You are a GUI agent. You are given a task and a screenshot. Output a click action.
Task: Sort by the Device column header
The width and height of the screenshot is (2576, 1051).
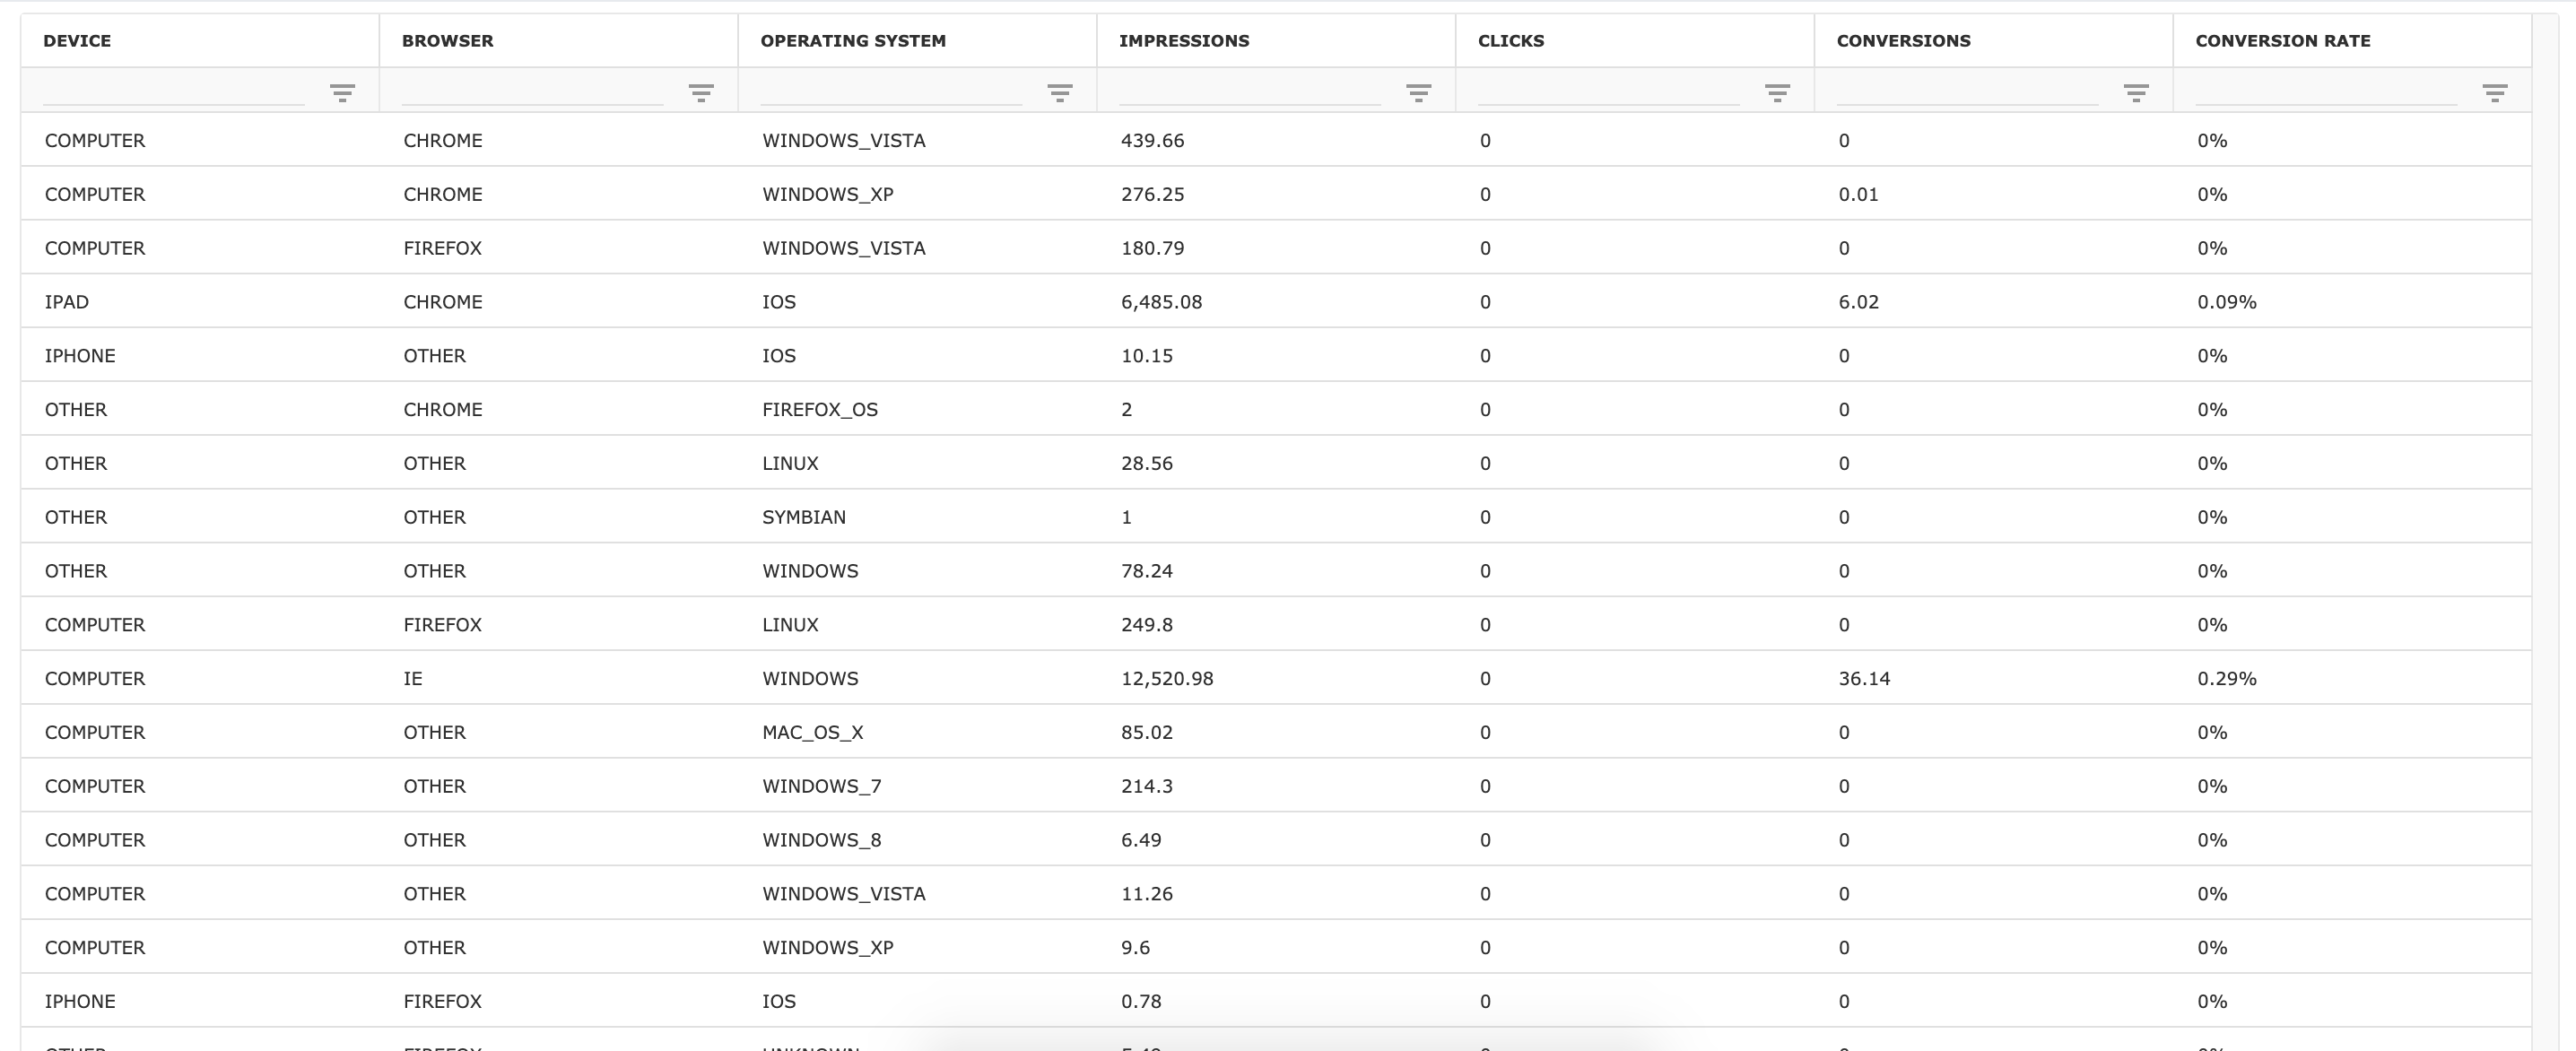pos(77,41)
